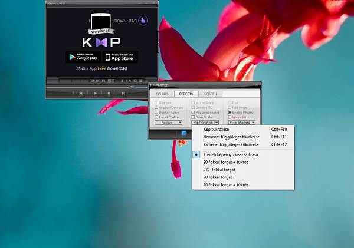Image resolution: width=354 pixels, height=248 pixels.
Task: Enable the Denoise 3D checkbox
Action: pos(193,108)
